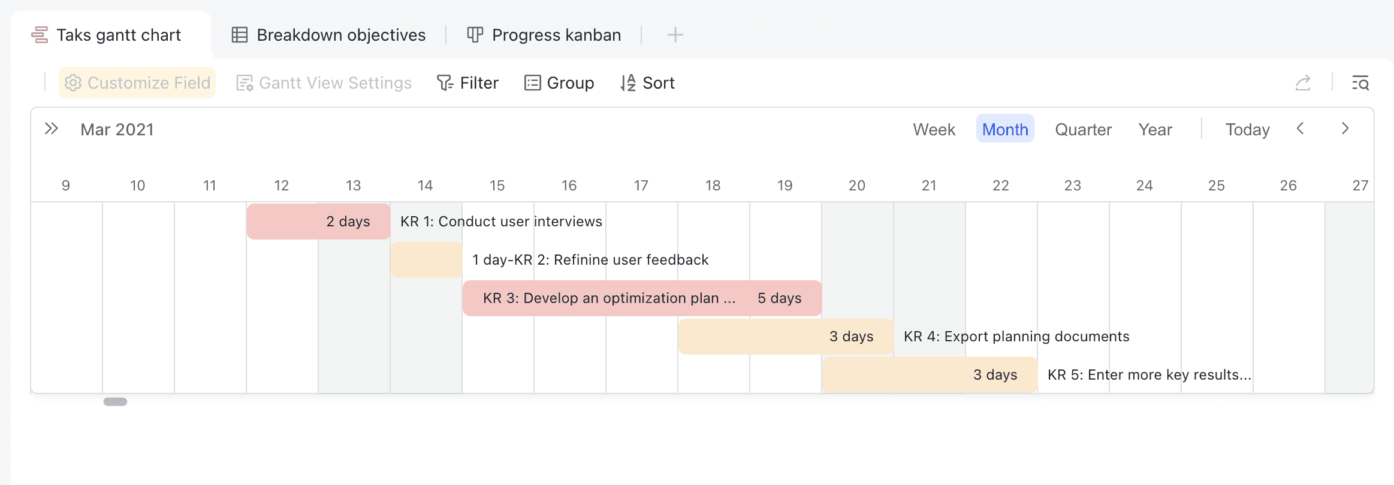Click the KR 3 optimization plan bar
1394x485 pixels.
click(642, 298)
